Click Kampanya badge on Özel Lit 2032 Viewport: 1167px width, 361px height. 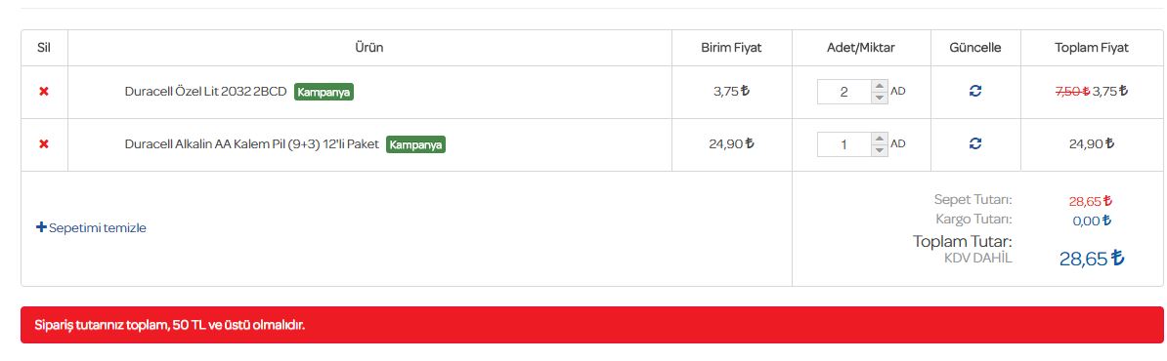tap(324, 92)
